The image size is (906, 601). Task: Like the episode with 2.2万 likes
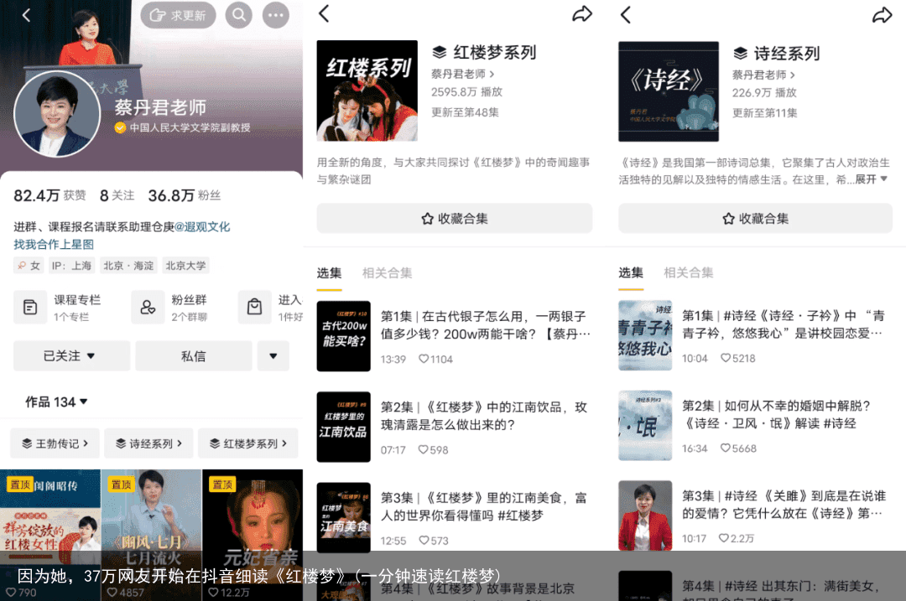tap(737, 538)
